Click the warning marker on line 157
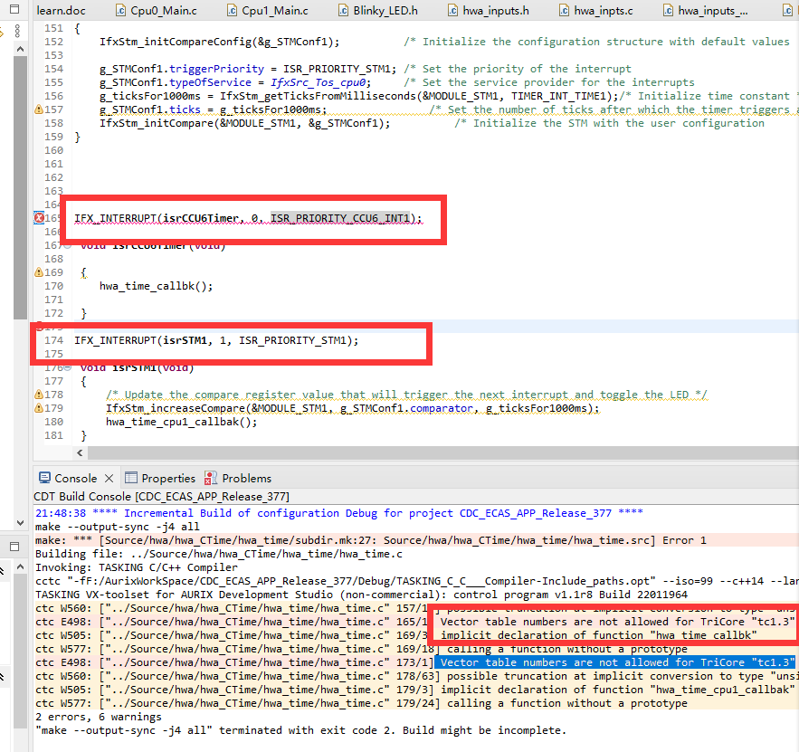The width and height of the screenshot is (799, 752). pos(39,109)
